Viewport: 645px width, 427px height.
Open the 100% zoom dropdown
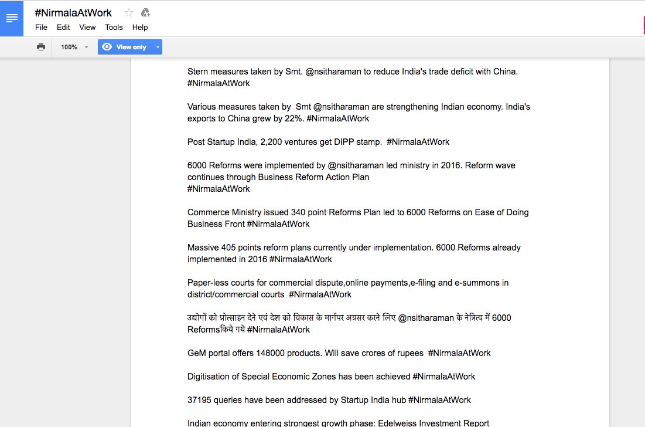click(x=74, y=47)
